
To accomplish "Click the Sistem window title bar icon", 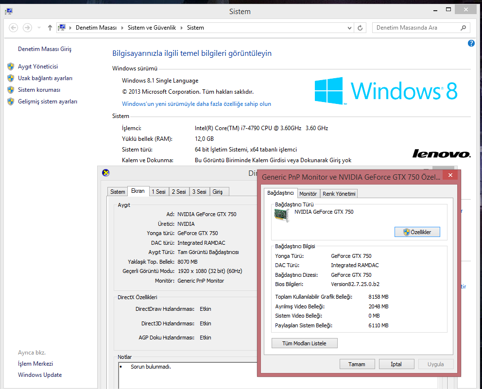I will 9,11.
